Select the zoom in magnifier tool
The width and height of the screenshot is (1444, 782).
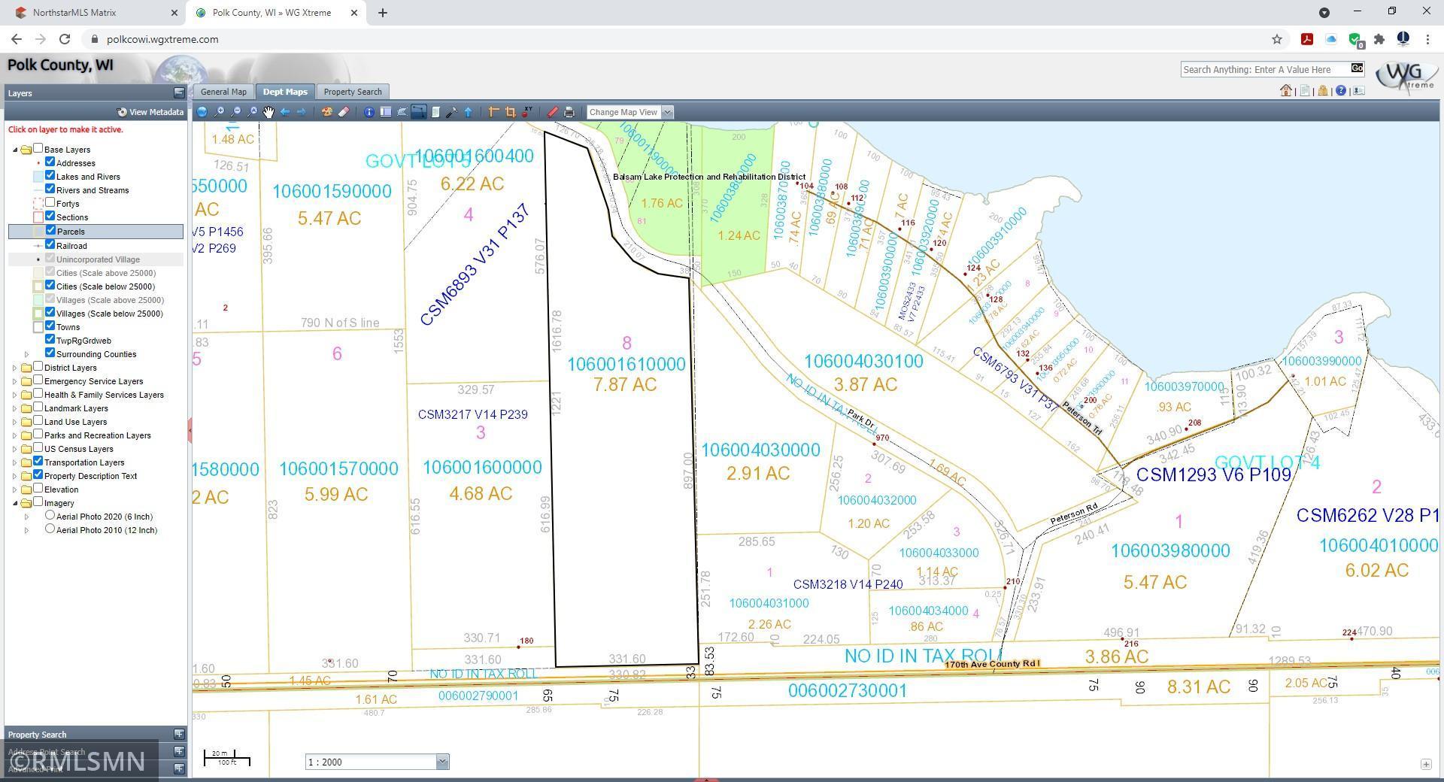(219, 112)
